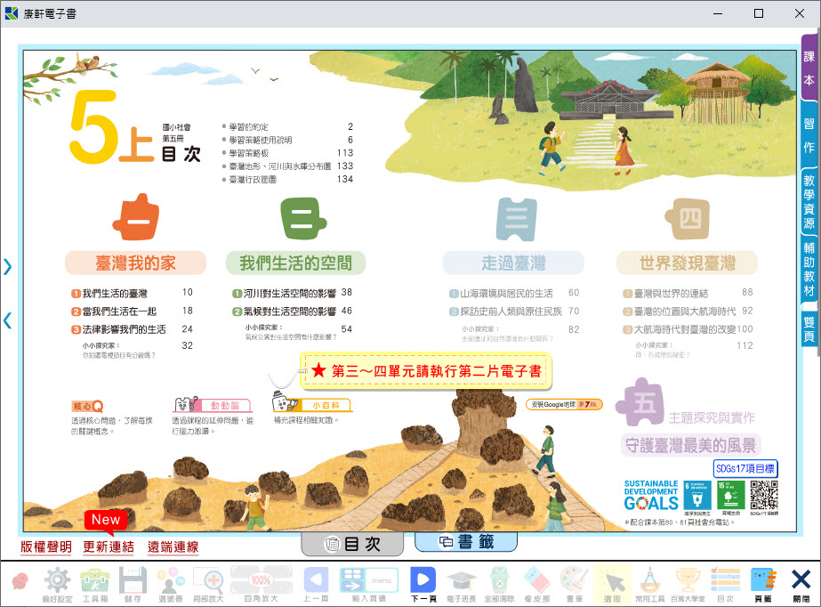Open the 教學資源 side tab
This screenshot has width=821, height=607.
coord(809,200)
